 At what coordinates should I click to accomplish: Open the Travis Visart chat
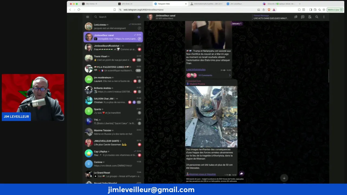tap(113, 58)
